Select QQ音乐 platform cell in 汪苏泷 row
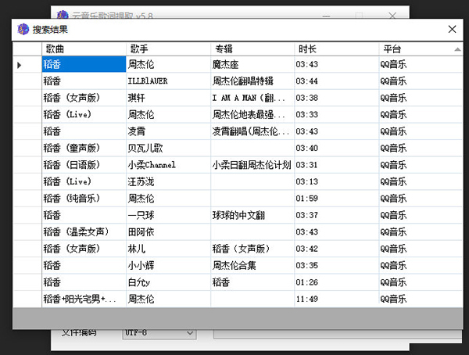Viewport: 469px width, 355px height. tap(421, 181)
